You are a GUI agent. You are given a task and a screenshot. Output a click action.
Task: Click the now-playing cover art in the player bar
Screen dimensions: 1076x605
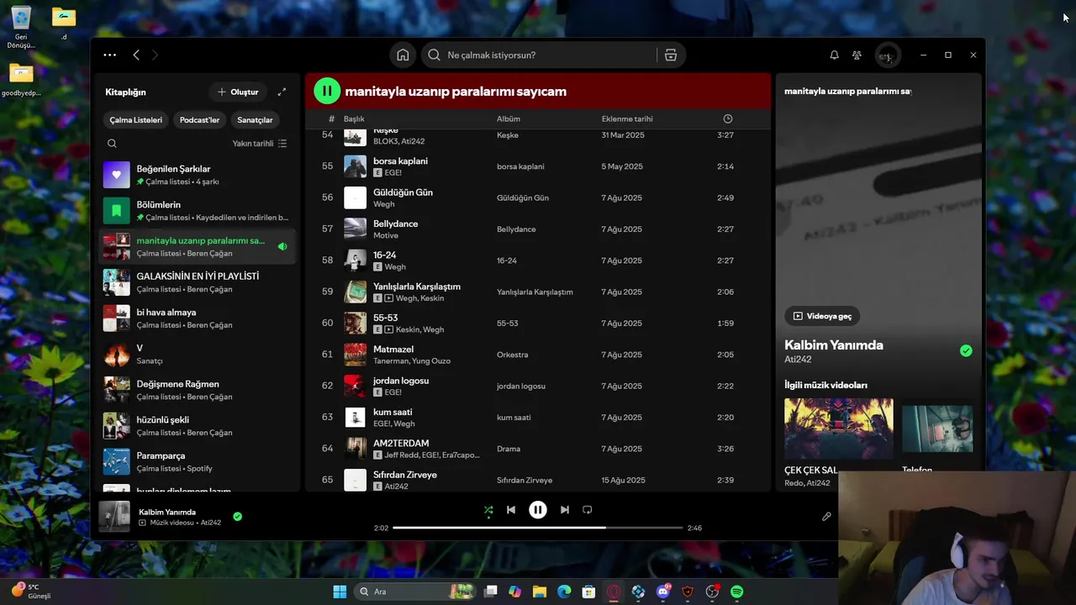[114, 517]
